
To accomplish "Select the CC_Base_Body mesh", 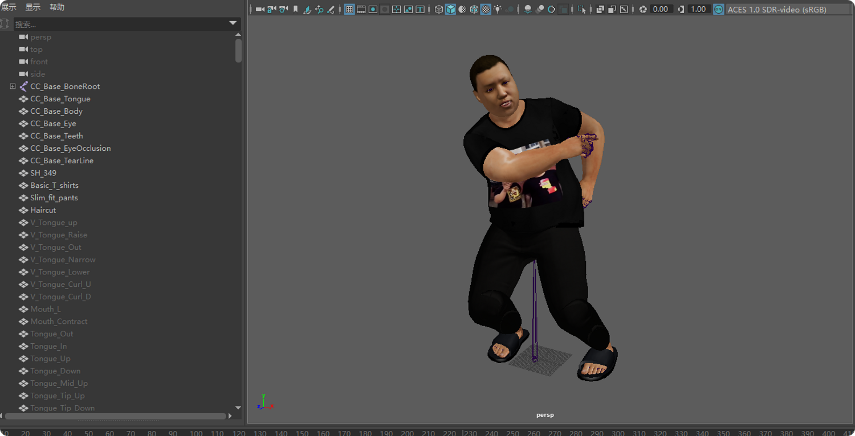I will click(x=56, y=111).
